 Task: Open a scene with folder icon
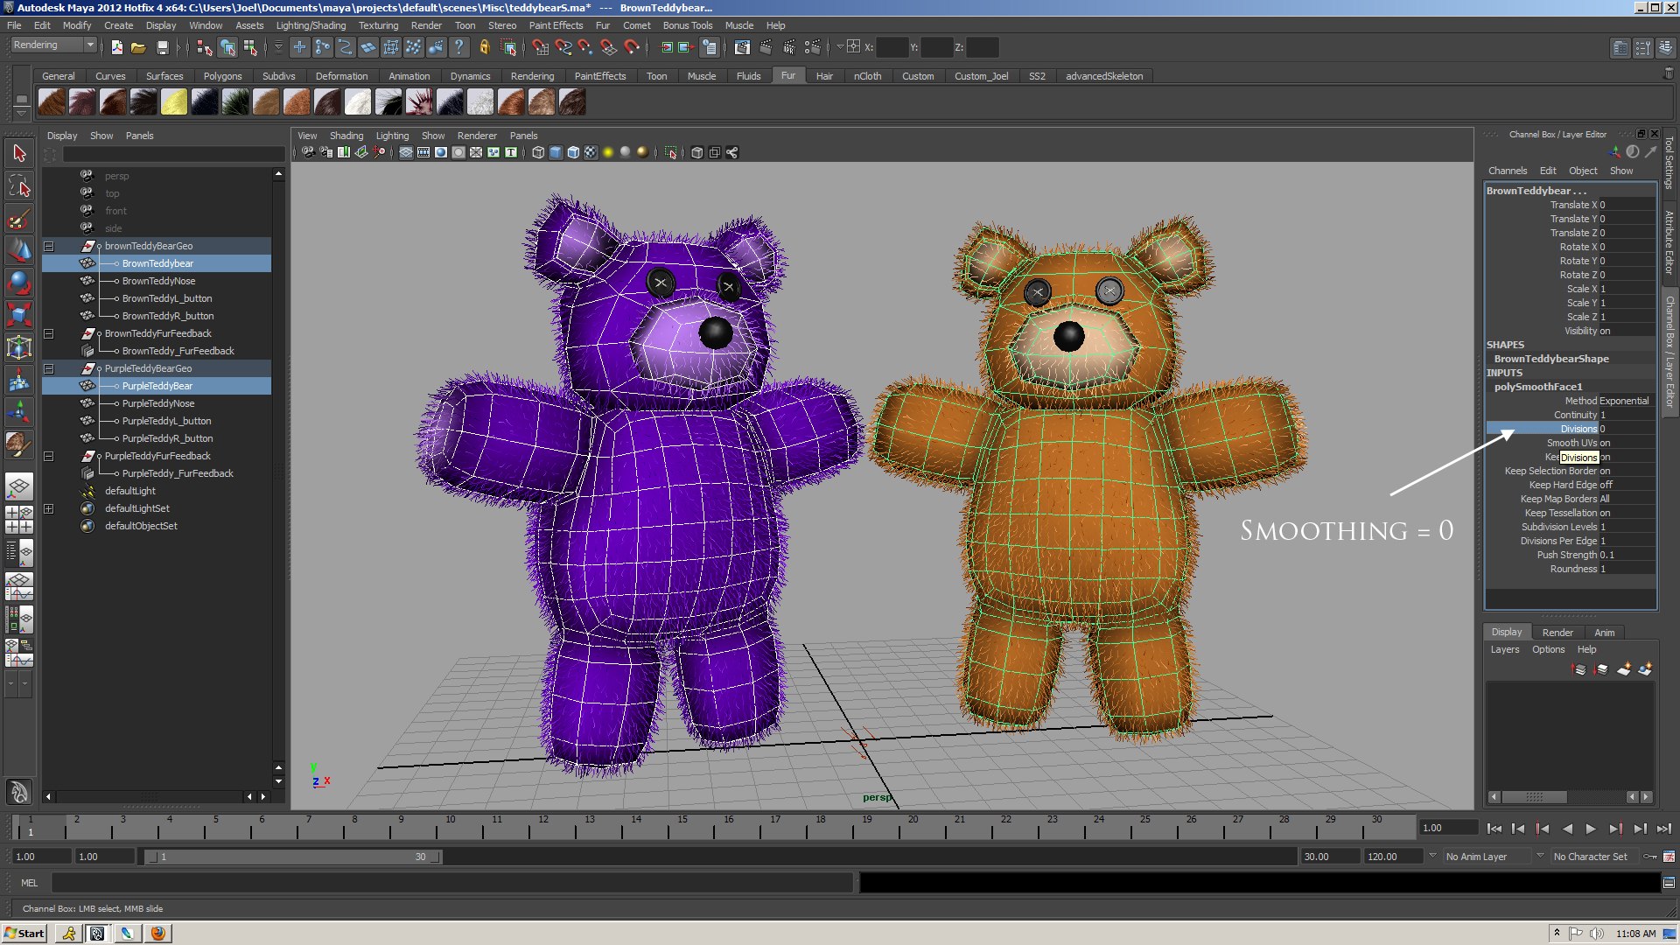[x=138, y=47]
